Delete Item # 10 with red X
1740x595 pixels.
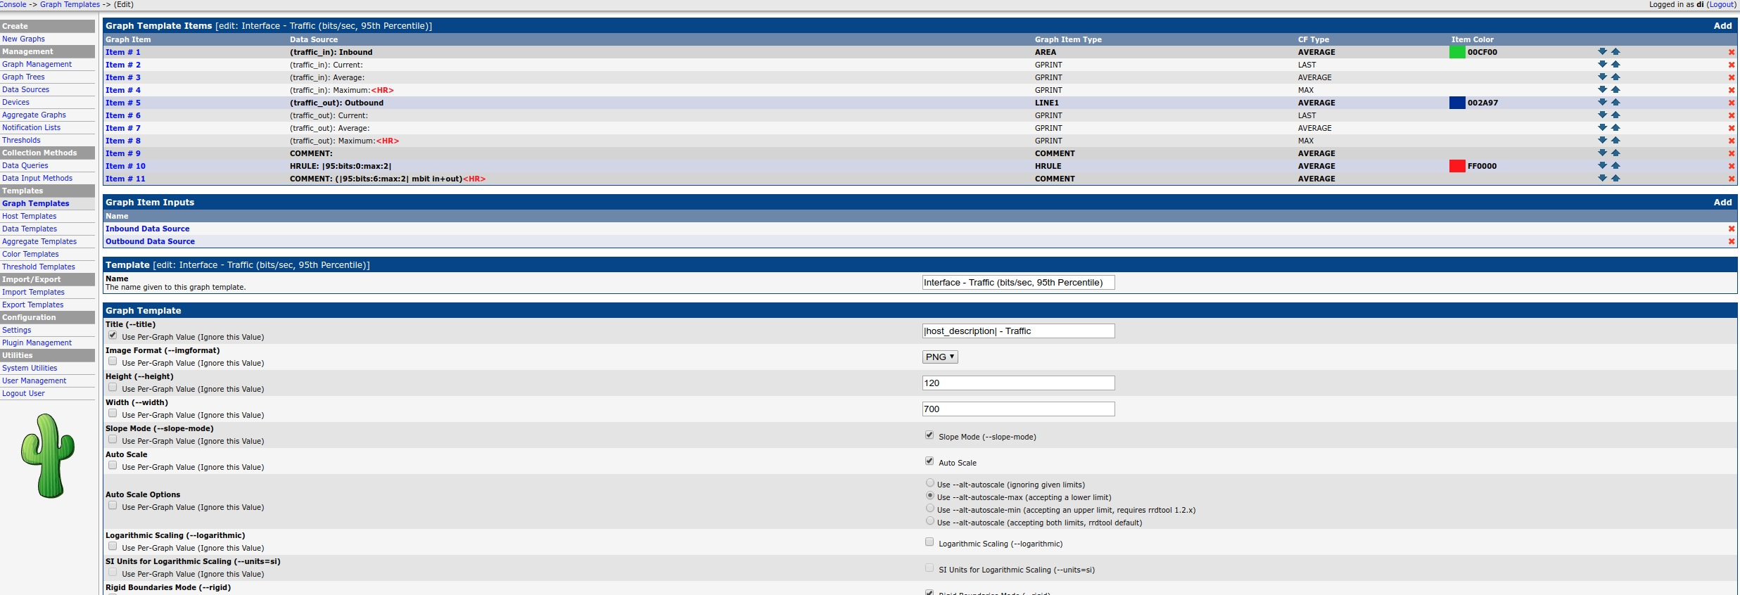pyautogui.click(x=1732, y=166)
